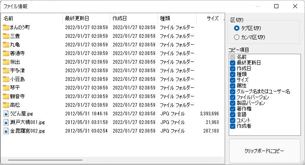
Task: Toggle the サイズ copy item checkbox
Action: coord(232,80)
